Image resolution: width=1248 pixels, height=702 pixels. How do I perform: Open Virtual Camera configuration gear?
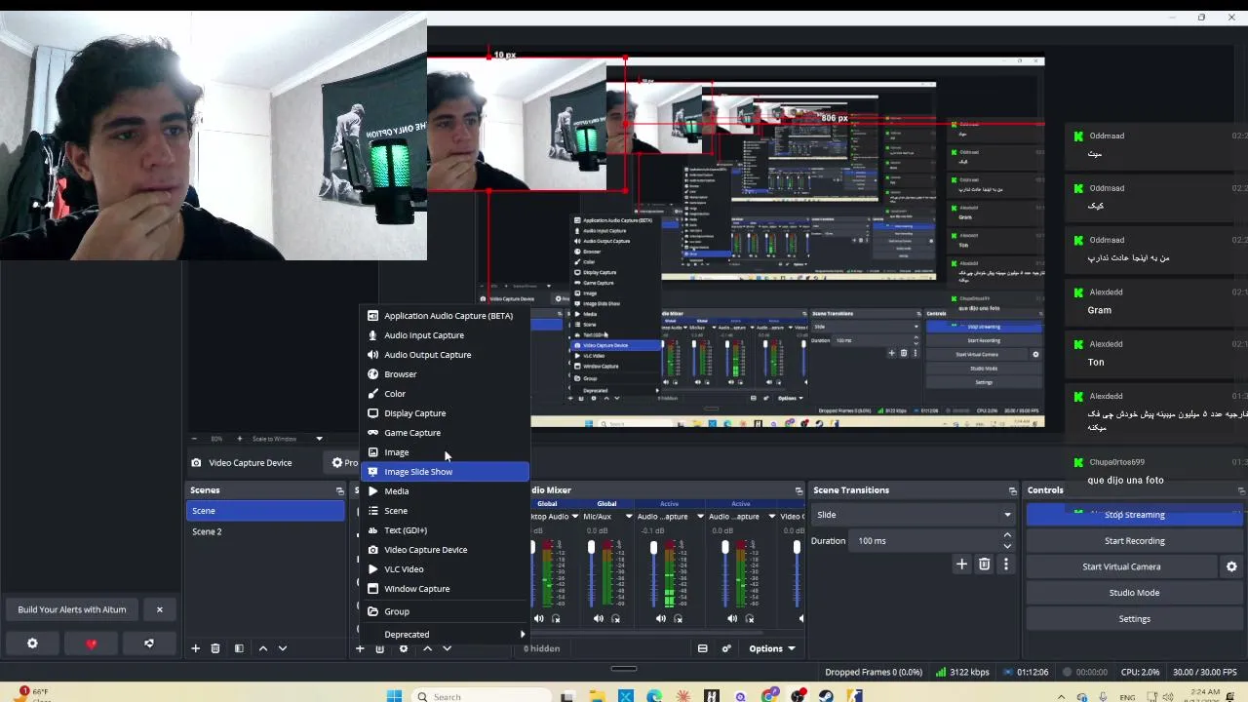1231,566
